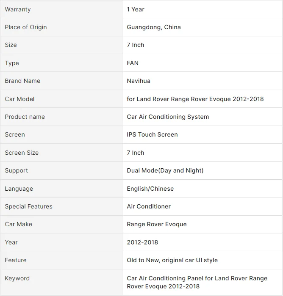This screenshot has width=283, height=296.
Task: Click the "Range Rover Evoque" car make value
Action: click(x=157, y=224)
